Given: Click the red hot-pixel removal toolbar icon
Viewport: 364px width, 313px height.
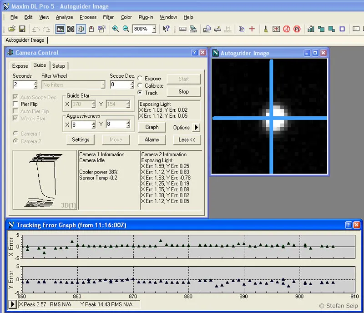Looking at the screenshot, I should click(x=287, y=29).
